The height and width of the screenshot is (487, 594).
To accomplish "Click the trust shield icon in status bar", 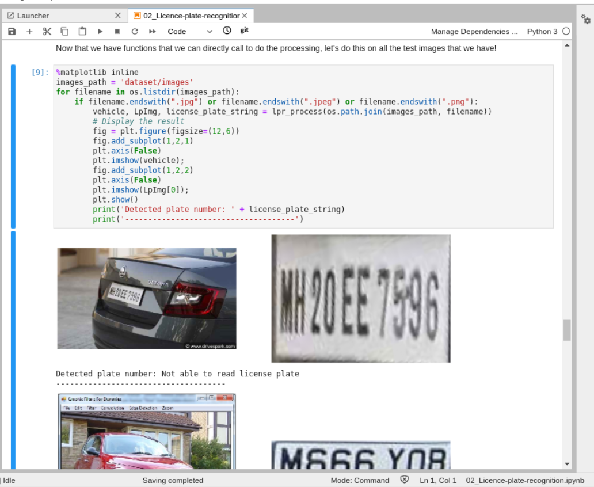I will 404,480.
